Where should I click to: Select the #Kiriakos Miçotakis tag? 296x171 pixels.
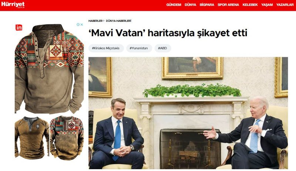(106, 48)
